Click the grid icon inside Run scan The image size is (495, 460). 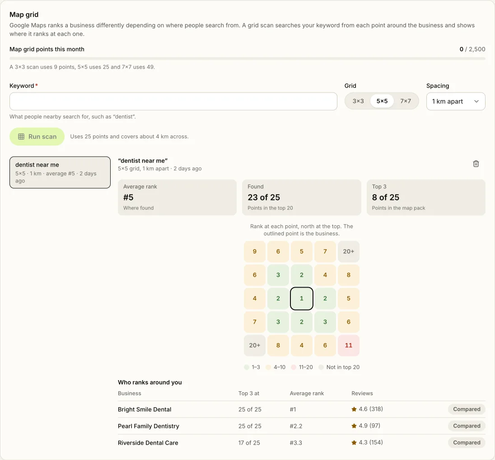click(x=21, y=137)
